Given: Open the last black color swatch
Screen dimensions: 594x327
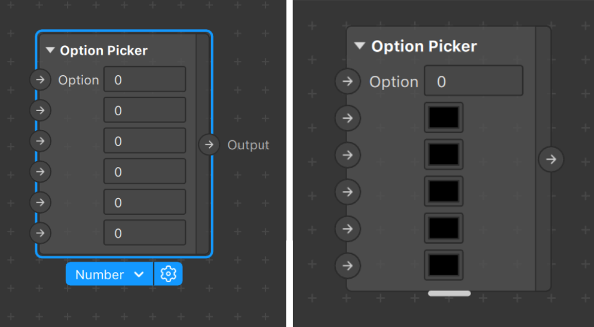Looking at the screenshot, I should (x=443, y=265).
